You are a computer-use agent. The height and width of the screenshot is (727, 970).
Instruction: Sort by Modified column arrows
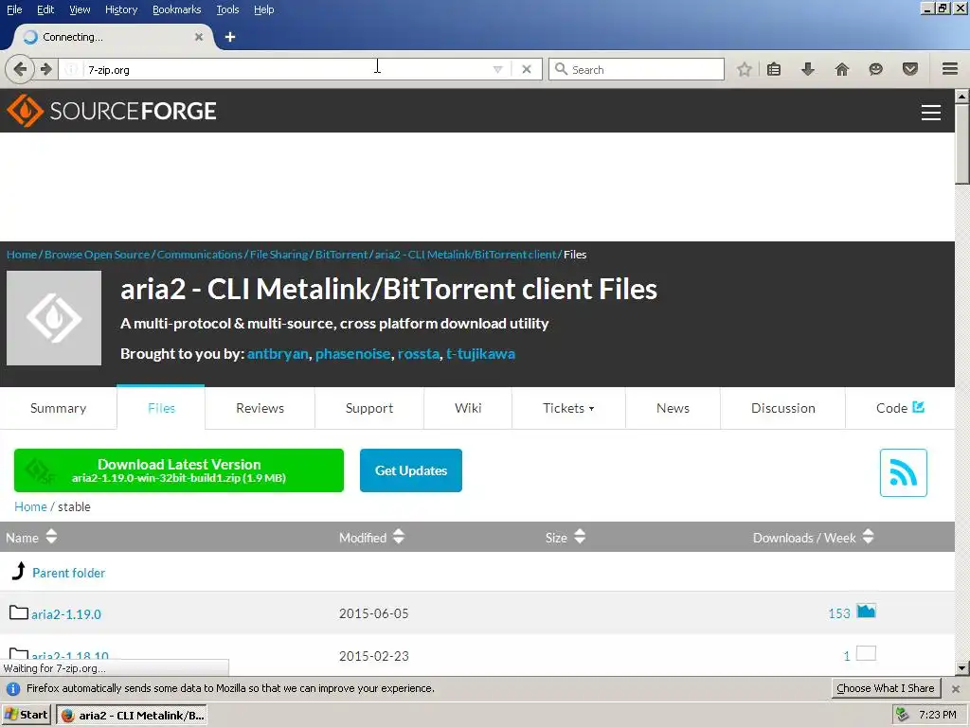399,537
